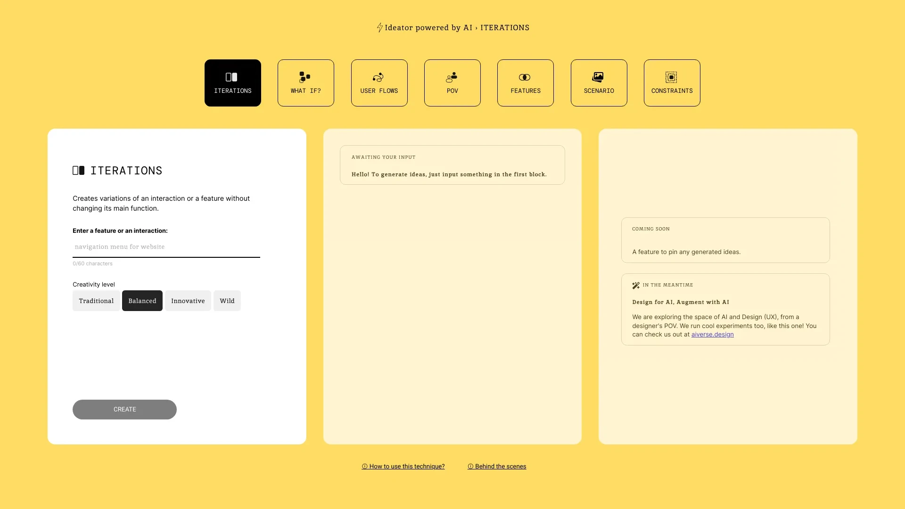
Task: Select the Balanced creativity level toggle
Action: (142, 300)
